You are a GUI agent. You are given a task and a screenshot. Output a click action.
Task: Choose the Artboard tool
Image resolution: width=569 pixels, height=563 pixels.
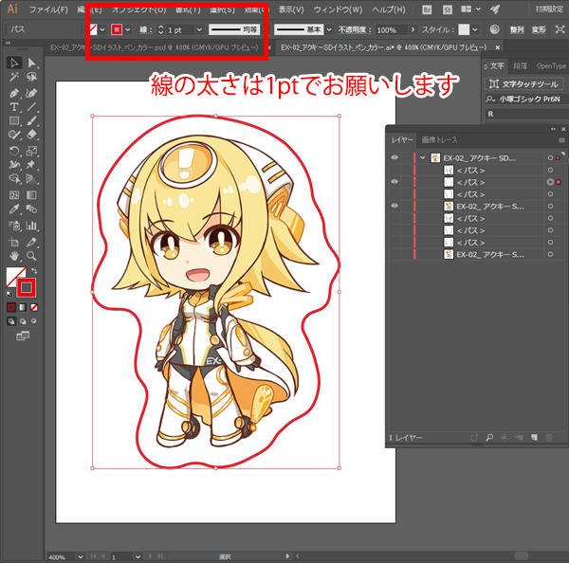(14, 242)
